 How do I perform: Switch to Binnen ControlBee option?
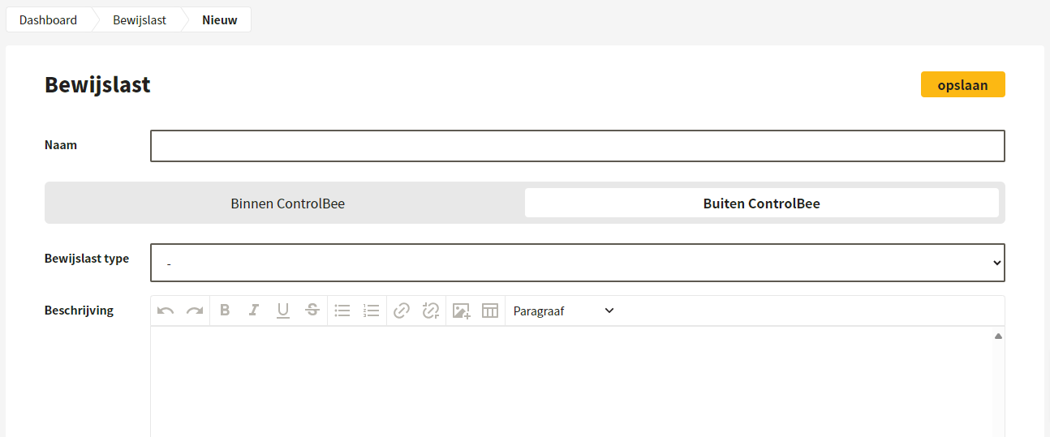(x=288, y=204)
